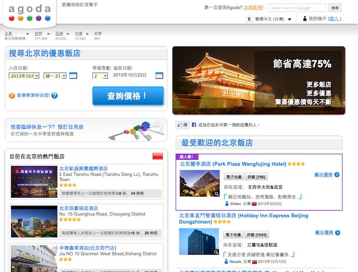Click the orange best price guarantee checkmark icon
Screen dimensions: 358x272
tap(12, 96)
